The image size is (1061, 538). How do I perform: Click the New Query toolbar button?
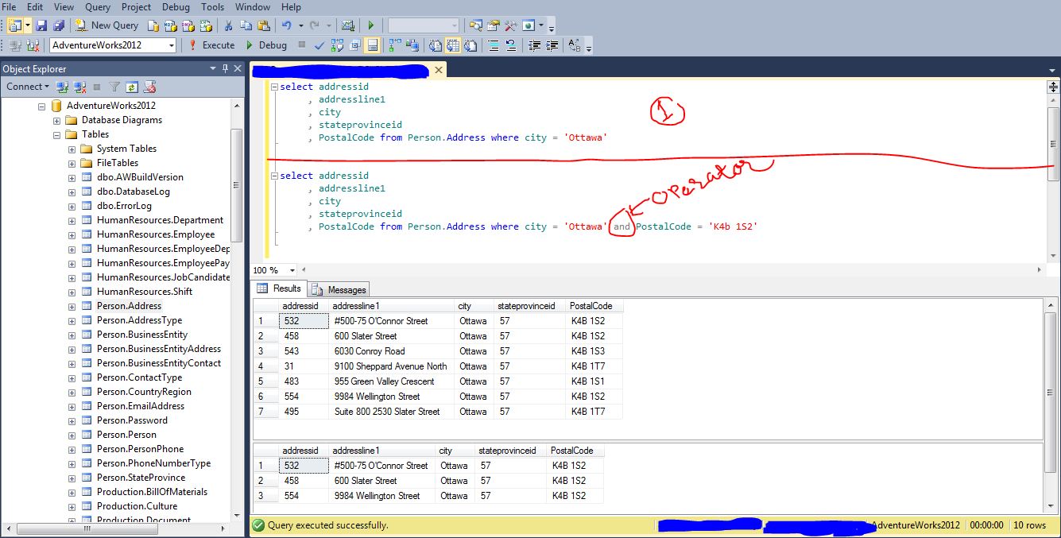point(107,25)
